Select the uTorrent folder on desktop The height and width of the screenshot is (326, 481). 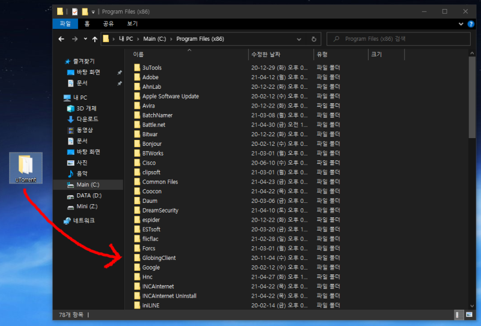26,168
